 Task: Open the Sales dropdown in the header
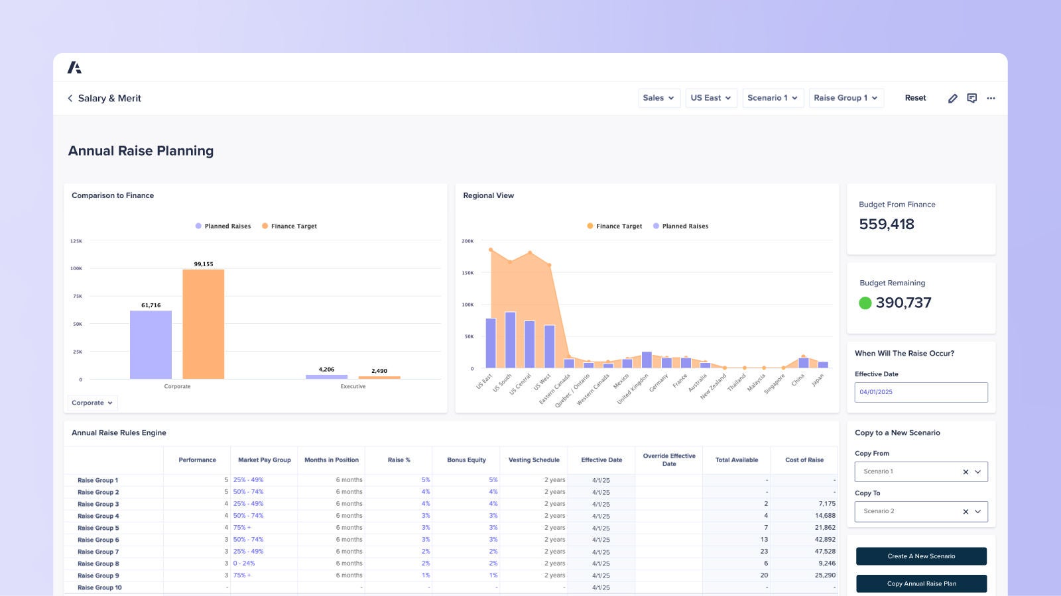[658, 97]
